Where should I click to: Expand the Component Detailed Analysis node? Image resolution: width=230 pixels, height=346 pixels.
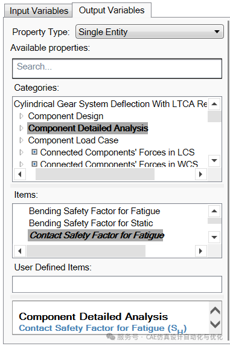[21, 128]
